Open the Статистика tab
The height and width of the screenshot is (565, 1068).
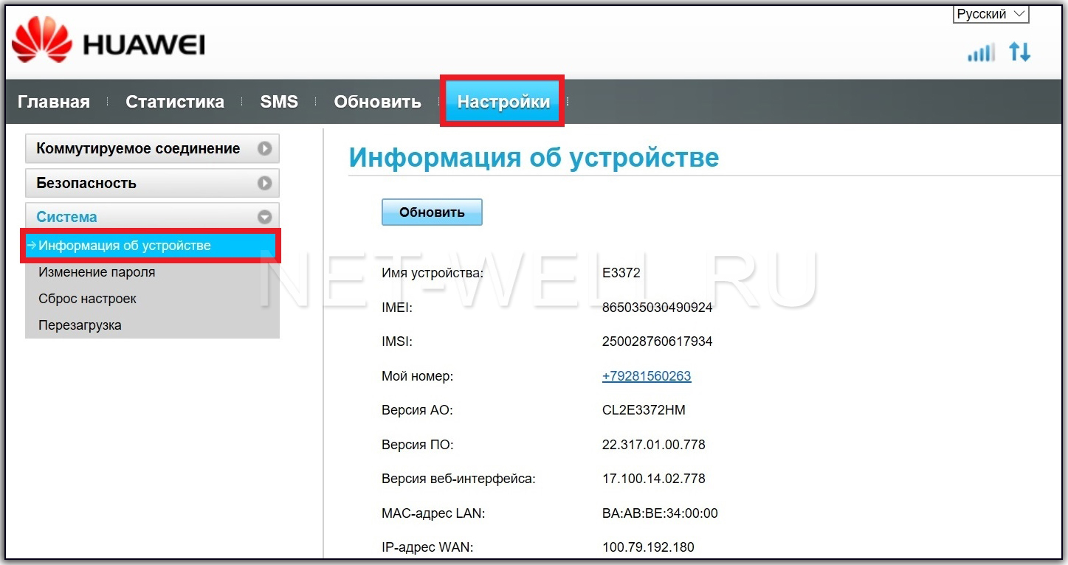[175, 102]
